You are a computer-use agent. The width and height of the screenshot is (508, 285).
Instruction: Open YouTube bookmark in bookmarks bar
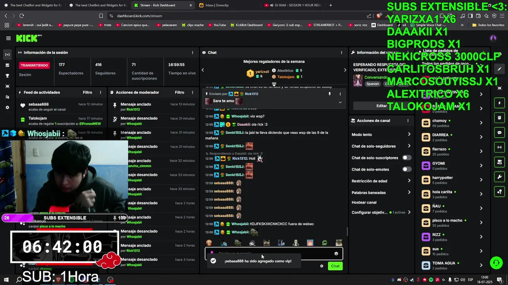click(217, 25)
